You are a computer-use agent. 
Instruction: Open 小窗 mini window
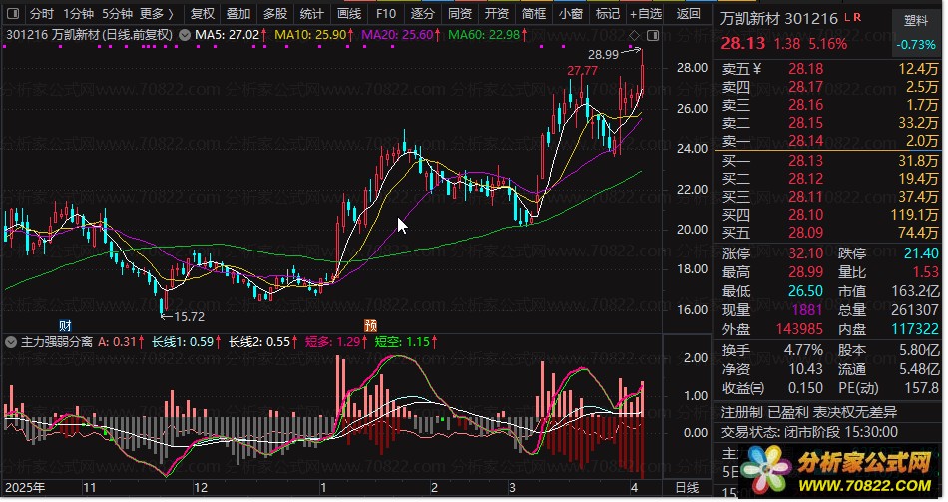[570, 13]
